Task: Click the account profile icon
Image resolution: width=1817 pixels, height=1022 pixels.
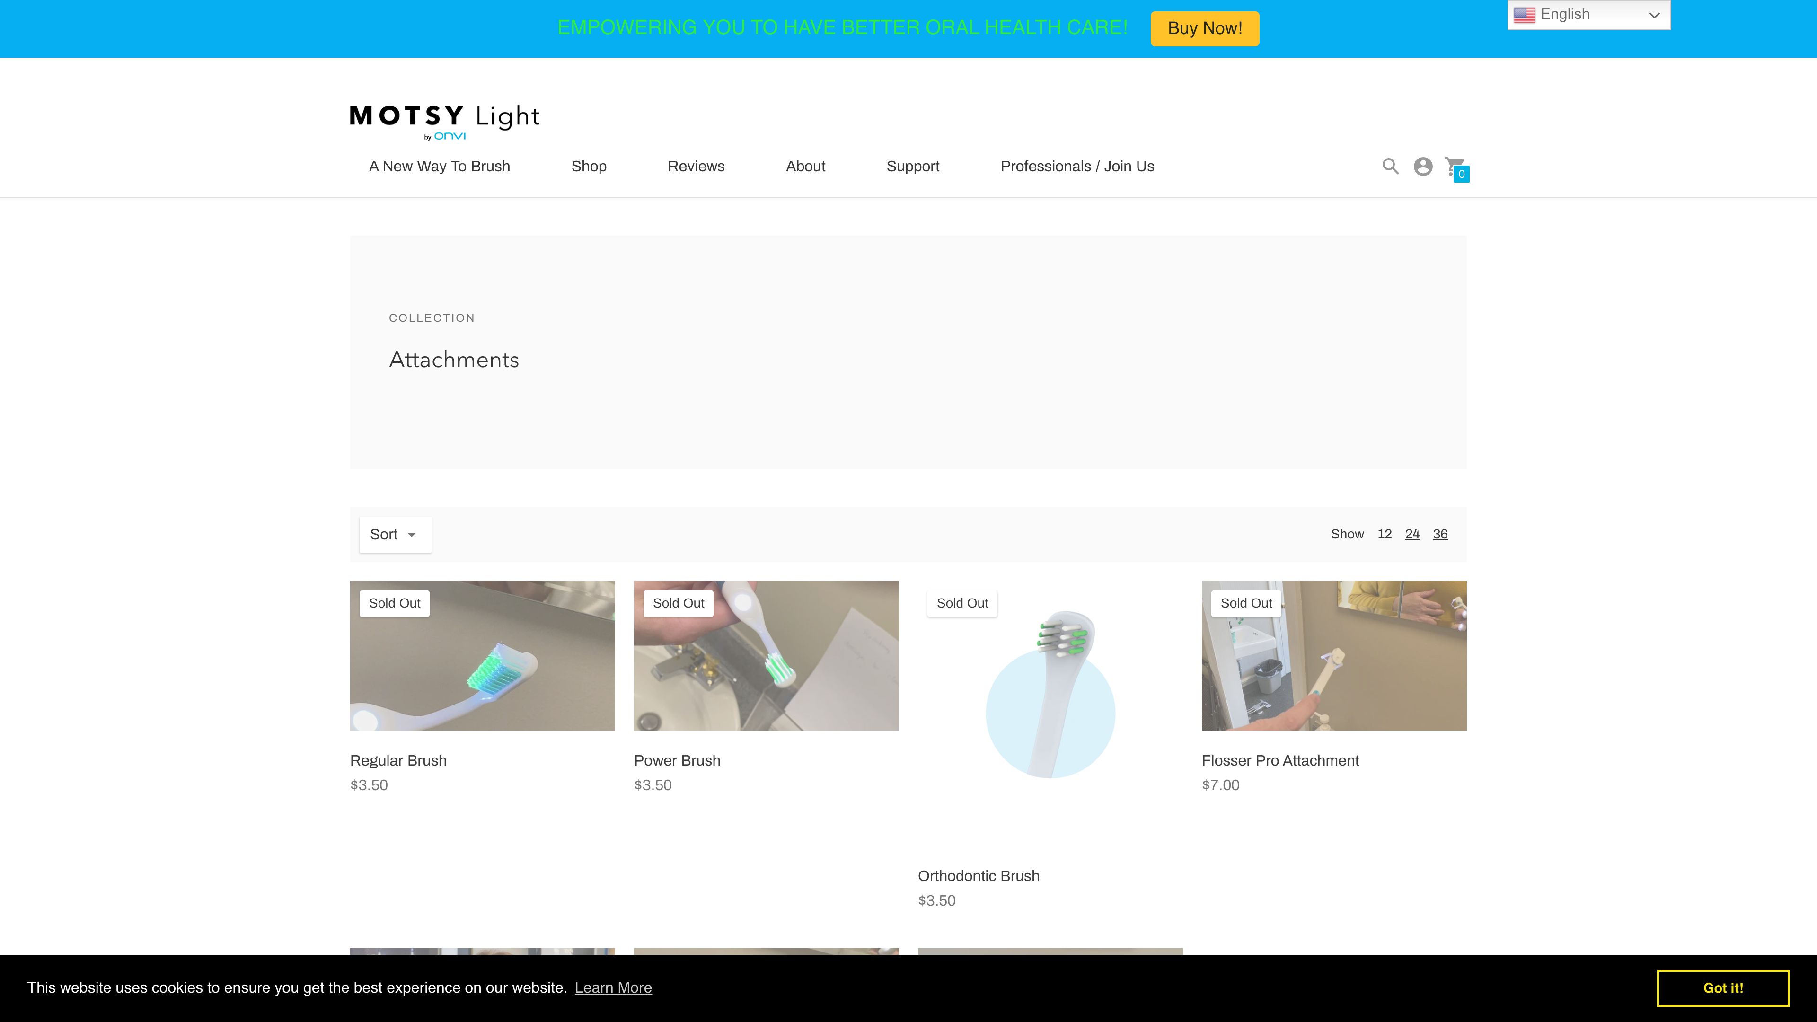Action: coord(1423,167)
